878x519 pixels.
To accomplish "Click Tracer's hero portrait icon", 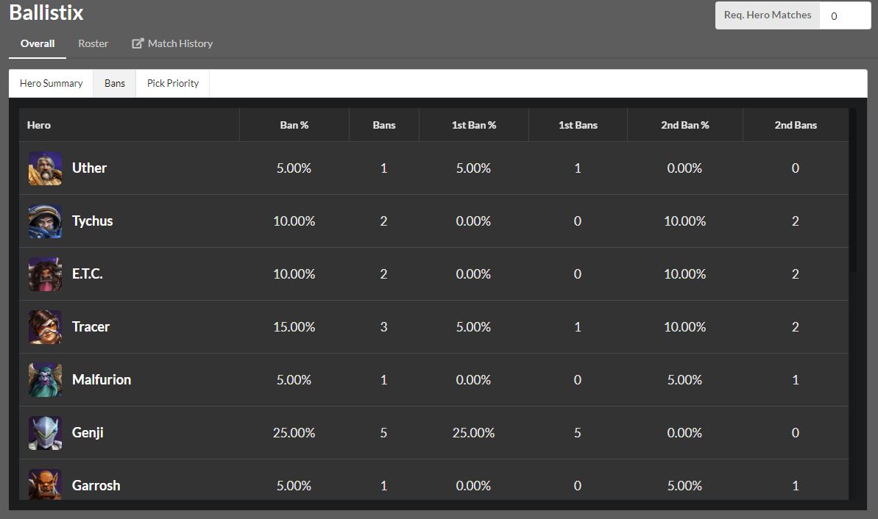I will [46, 327].
